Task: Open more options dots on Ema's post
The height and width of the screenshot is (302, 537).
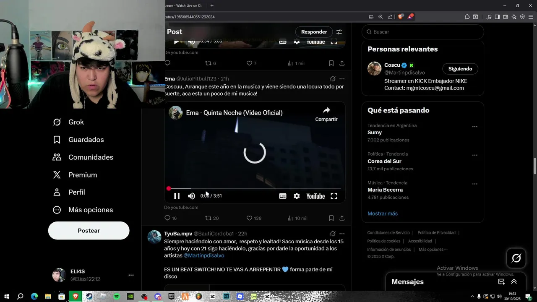Action: [x=342, y=79]
